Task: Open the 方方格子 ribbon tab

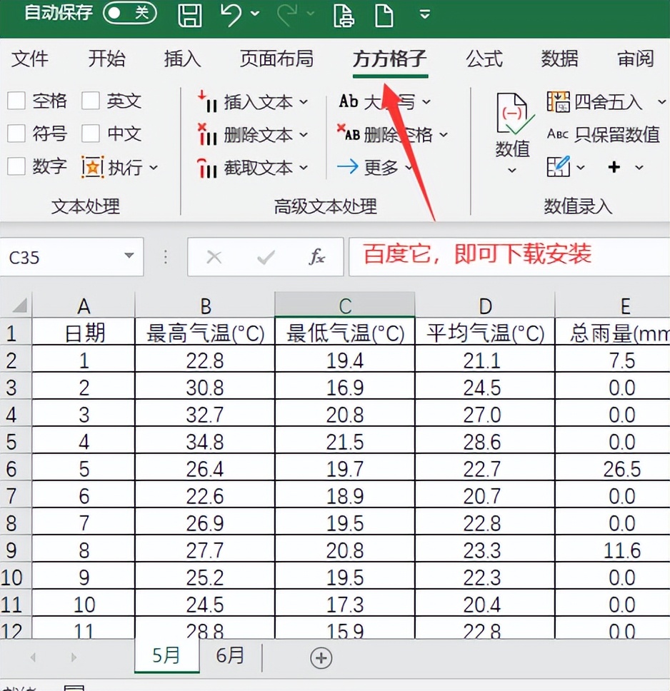Action: click(x=389, y=60)
